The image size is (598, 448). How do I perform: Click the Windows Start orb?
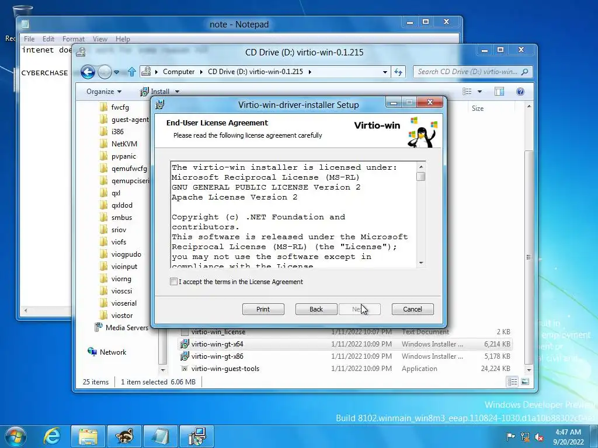(x=16, y=436)
